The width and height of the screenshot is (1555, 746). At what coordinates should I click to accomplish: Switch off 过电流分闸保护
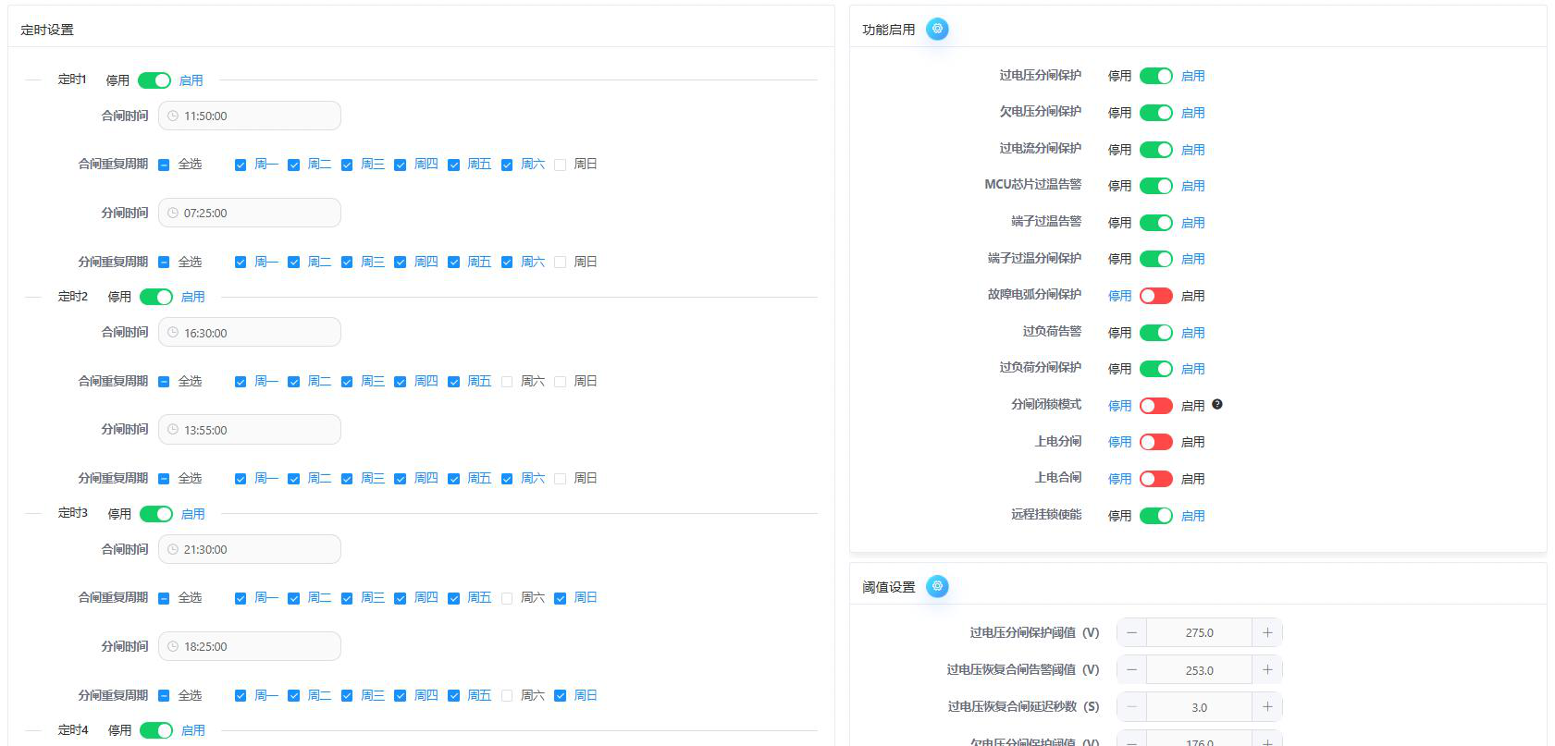pos(1156,150)
